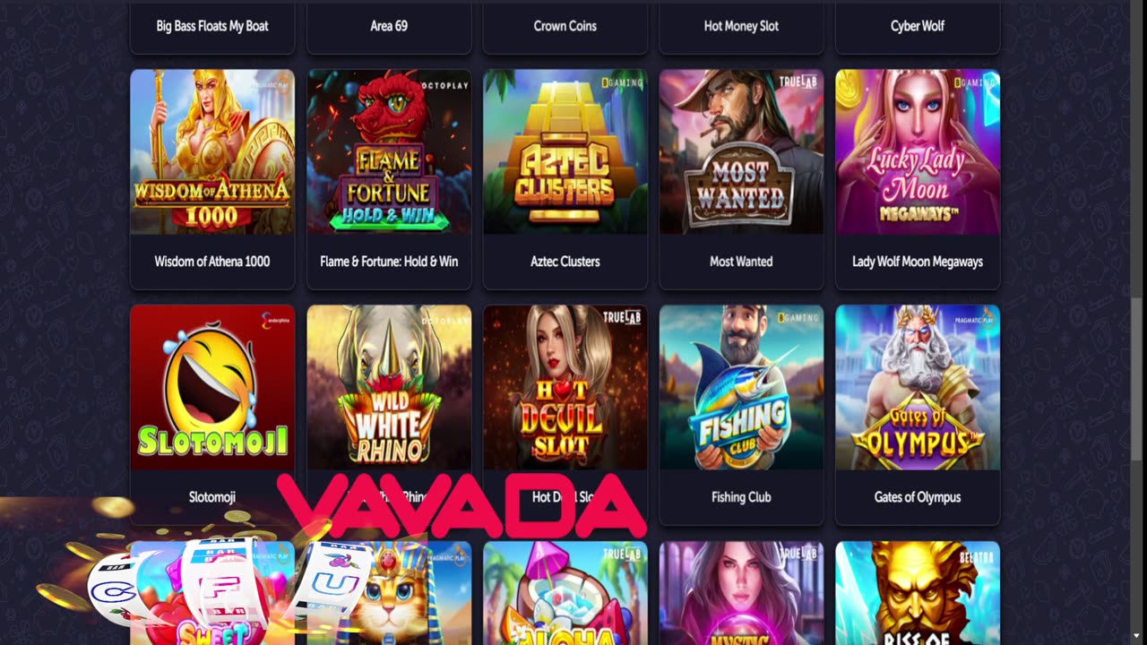The image size is (1147, 645).
Task: Select the Mystic woman TrueLab game thumbnail
Action: pos(741,593)
